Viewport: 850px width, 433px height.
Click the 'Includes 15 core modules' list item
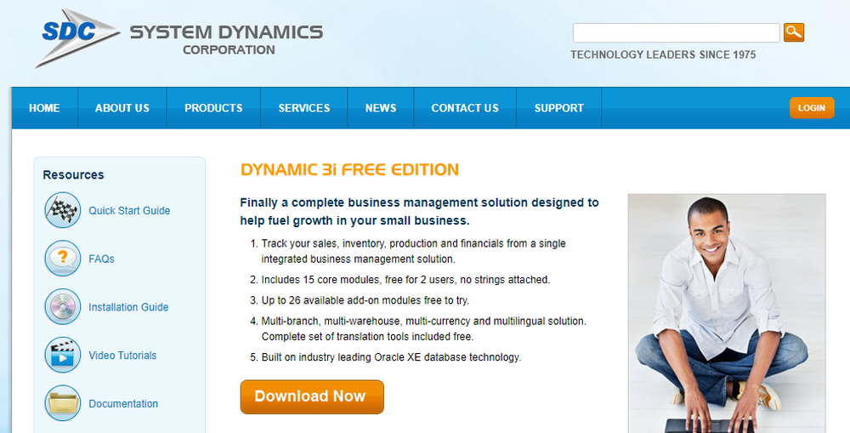(405, 280)
